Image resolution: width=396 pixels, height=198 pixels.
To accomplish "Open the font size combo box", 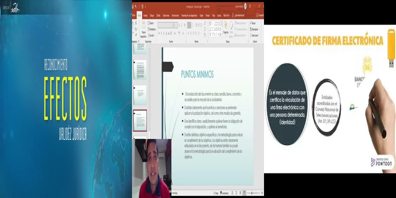I will pos(175,25).
